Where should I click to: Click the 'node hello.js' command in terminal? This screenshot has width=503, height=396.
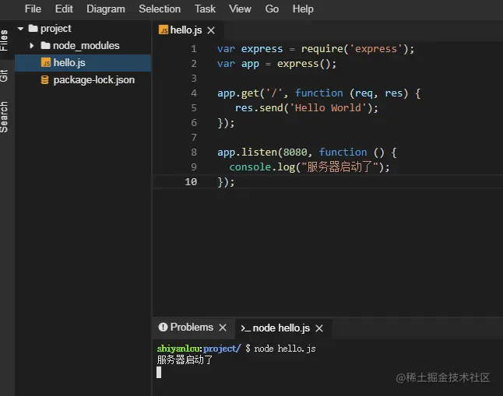285,349
